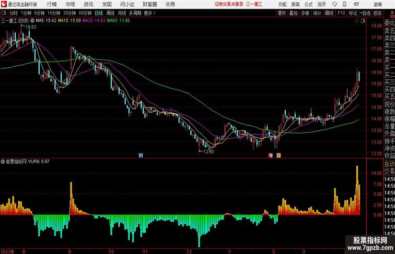Open the 财富圈 menu
Viewport: 395px width, 254px height.
point(150,4)
